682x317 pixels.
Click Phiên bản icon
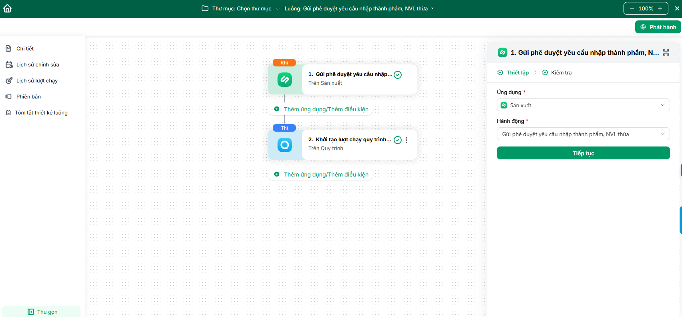8,96
